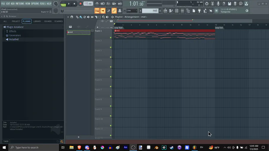This screenshot has height=151, width=269.
Task: Open the FILE menu
Action: click(x=3, y=4)
